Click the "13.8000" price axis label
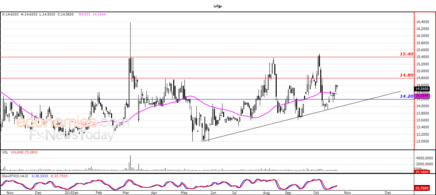 click(422, 113)
